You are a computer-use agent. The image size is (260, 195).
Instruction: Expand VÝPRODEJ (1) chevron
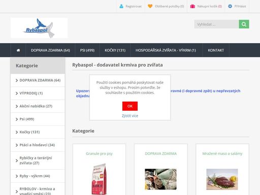[x=17, y=93]
